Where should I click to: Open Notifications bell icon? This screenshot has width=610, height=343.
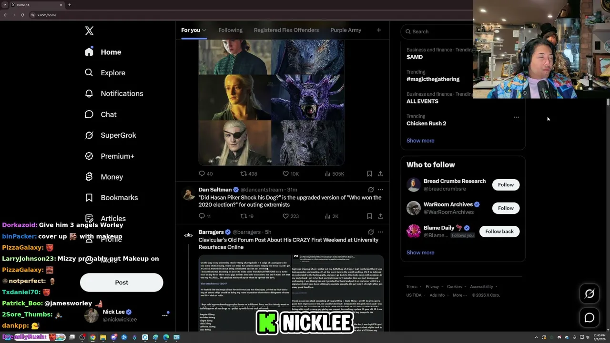[89, 93]
